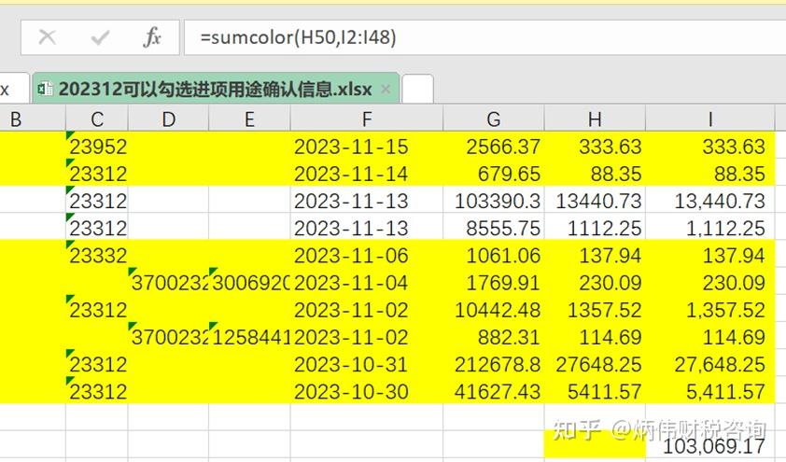Select cell 137.94 in column H
The width and height of the screenshot is (786, 462).
point(595,255)
